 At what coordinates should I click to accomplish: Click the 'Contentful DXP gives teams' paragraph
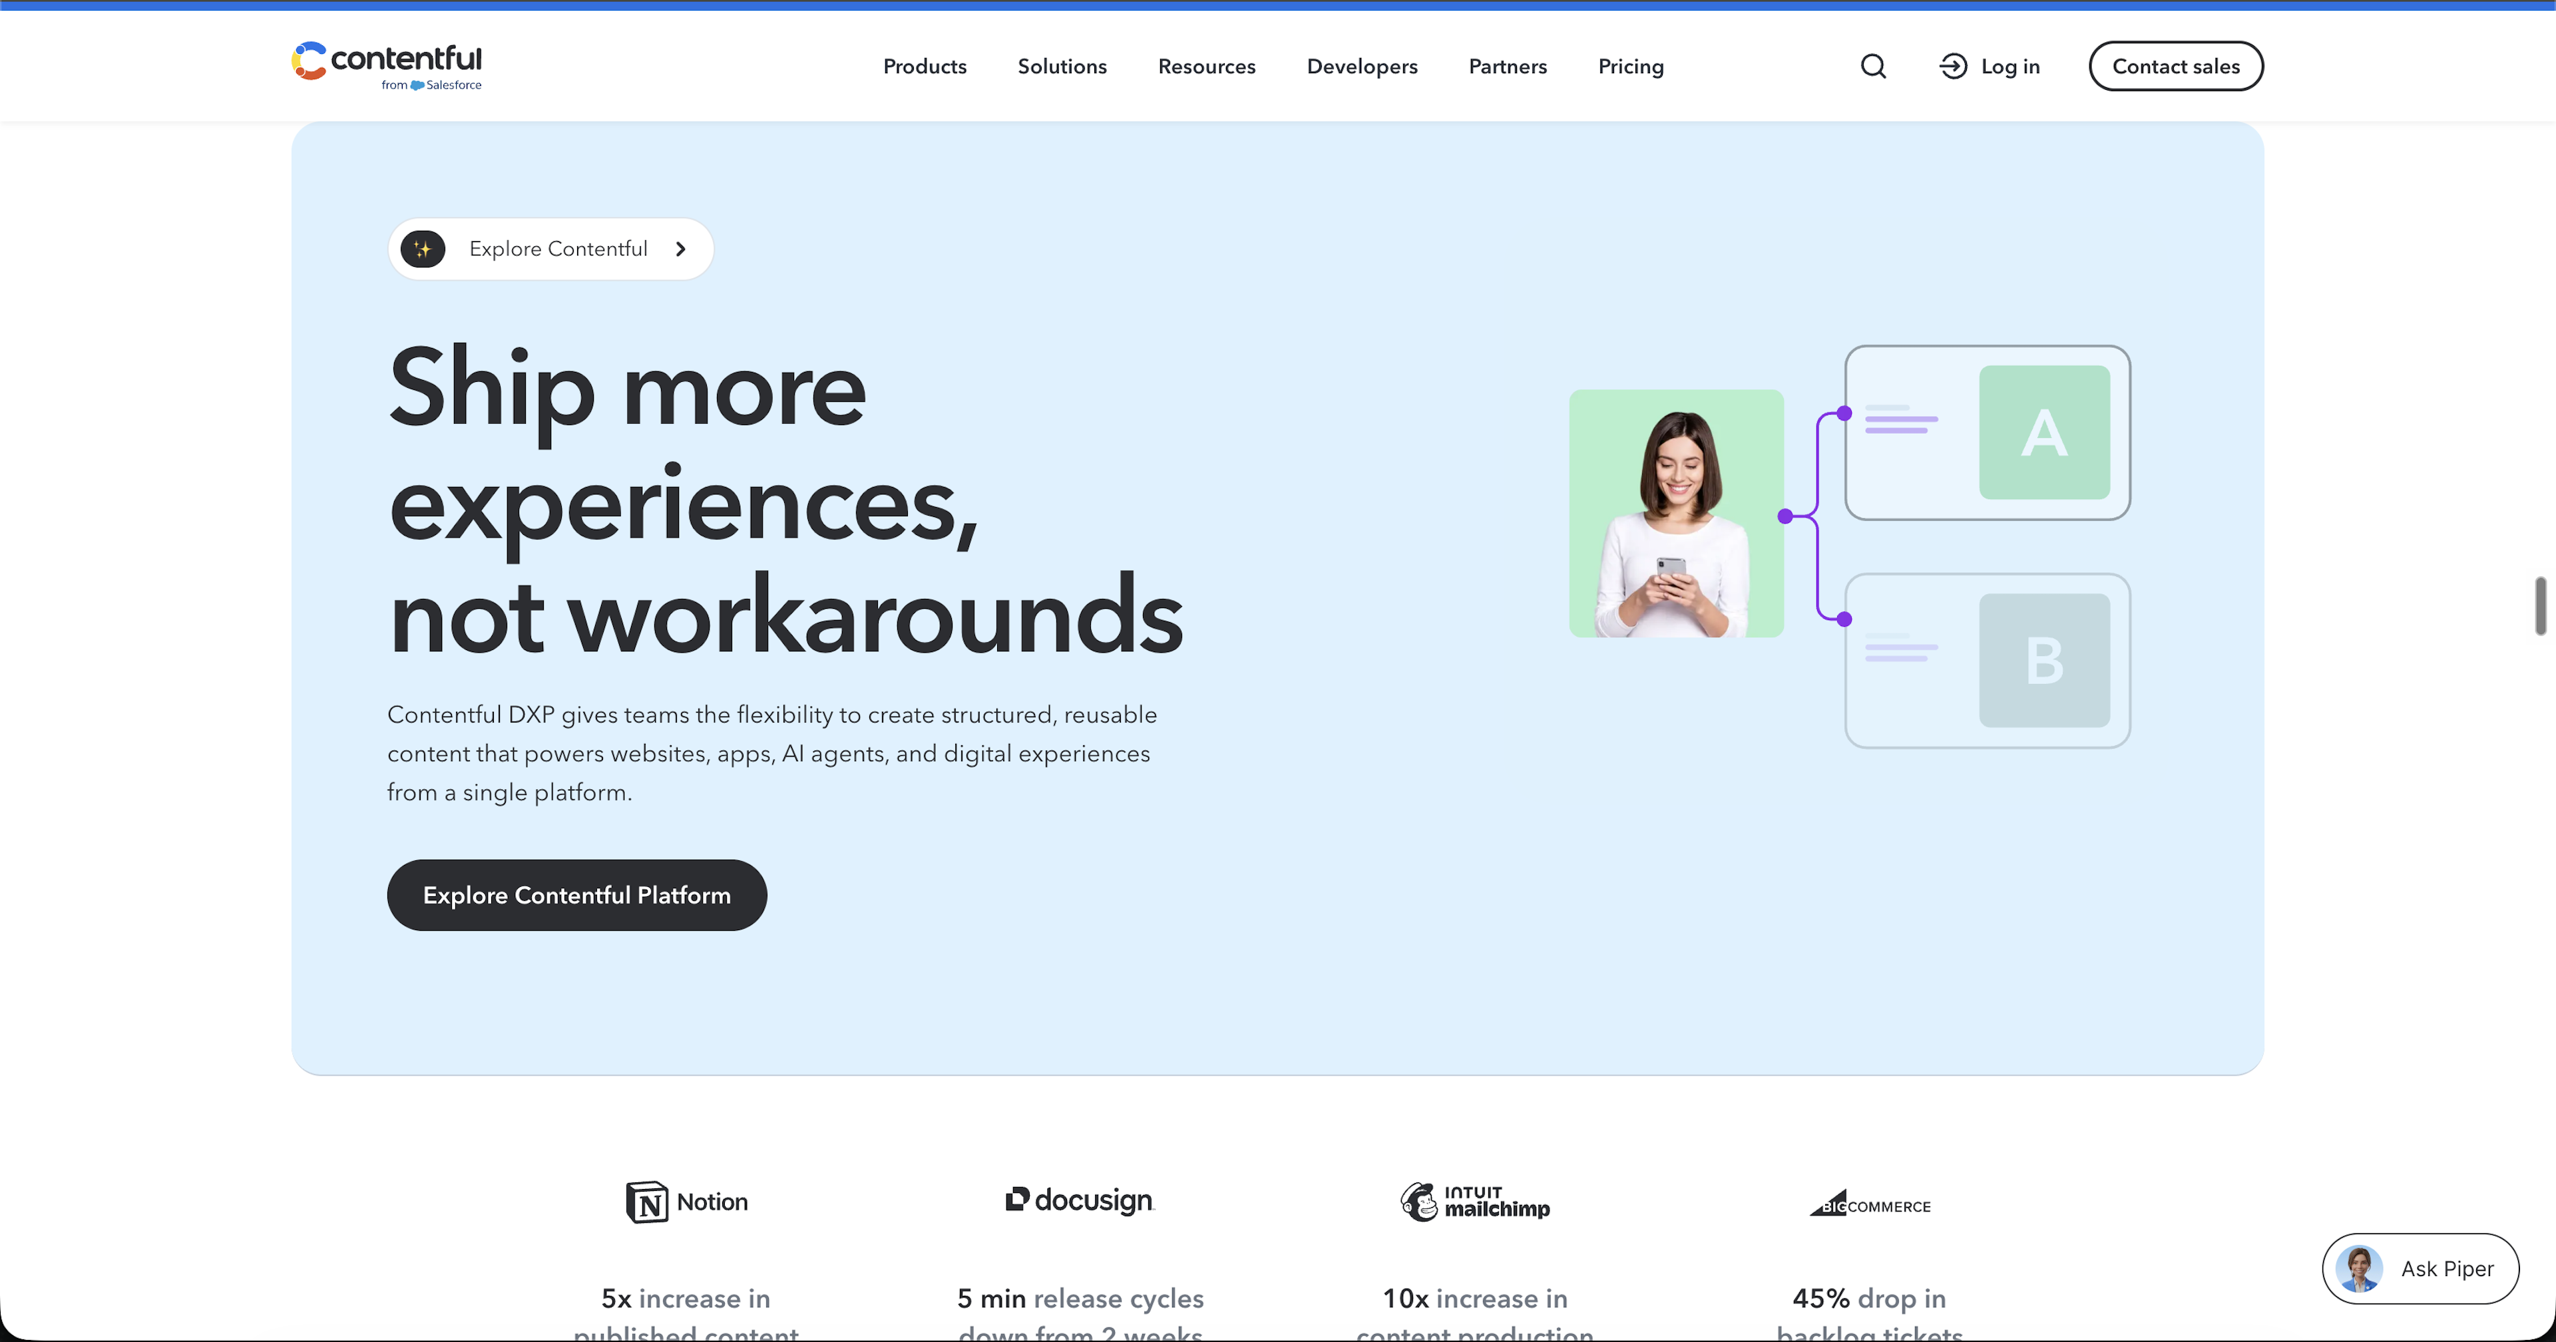(x=772, y=753)
